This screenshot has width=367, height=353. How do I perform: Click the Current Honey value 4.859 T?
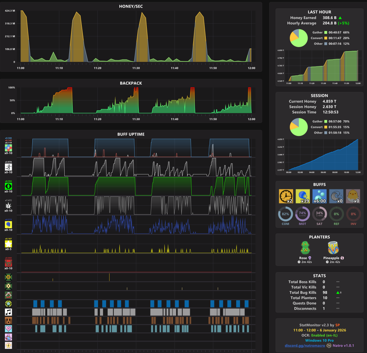click(x=329, y=101)
